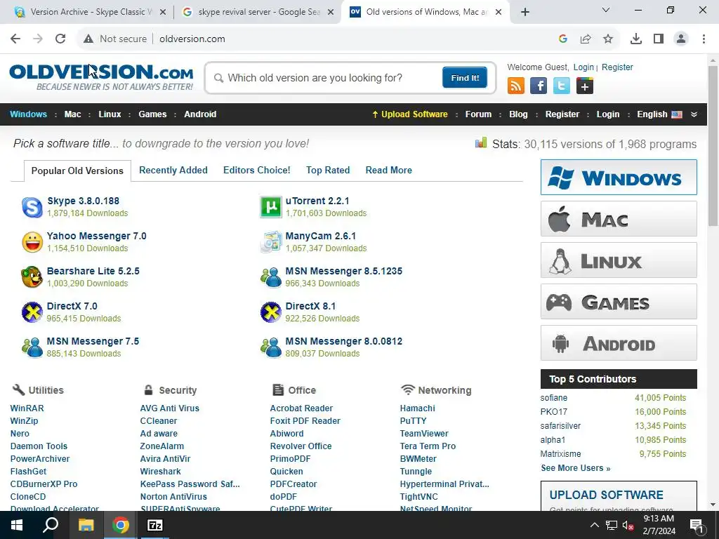Click the Android platform sidebar button

[619, 342]
